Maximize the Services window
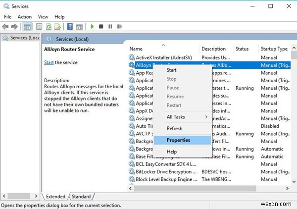This screenshot has width=297, height=209. coord(271,6)
